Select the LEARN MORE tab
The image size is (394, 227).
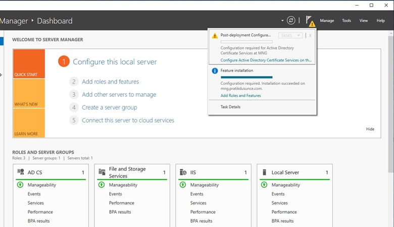click(x=29, y=123)
